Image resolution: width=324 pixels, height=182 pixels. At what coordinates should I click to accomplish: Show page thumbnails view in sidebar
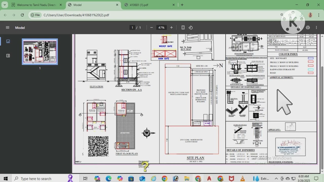8,41
